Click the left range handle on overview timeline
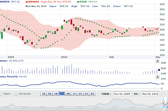 164,103
